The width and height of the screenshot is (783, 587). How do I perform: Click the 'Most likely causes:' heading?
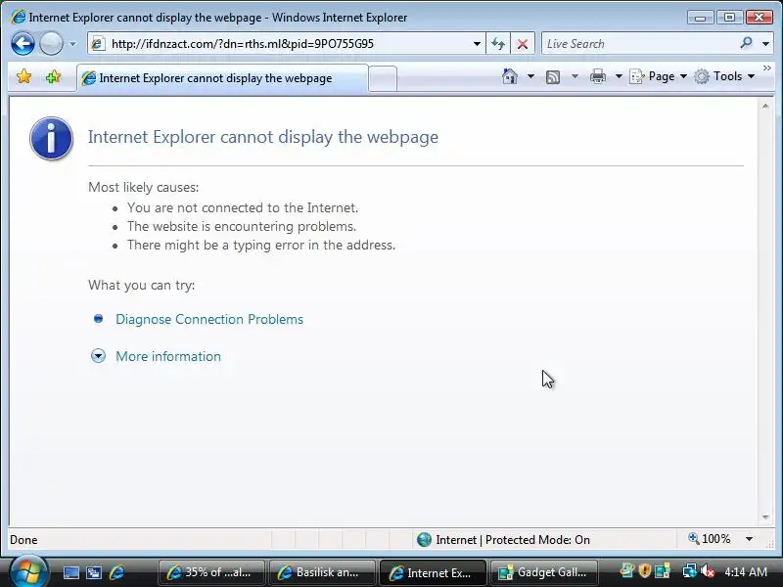[143, 187]
